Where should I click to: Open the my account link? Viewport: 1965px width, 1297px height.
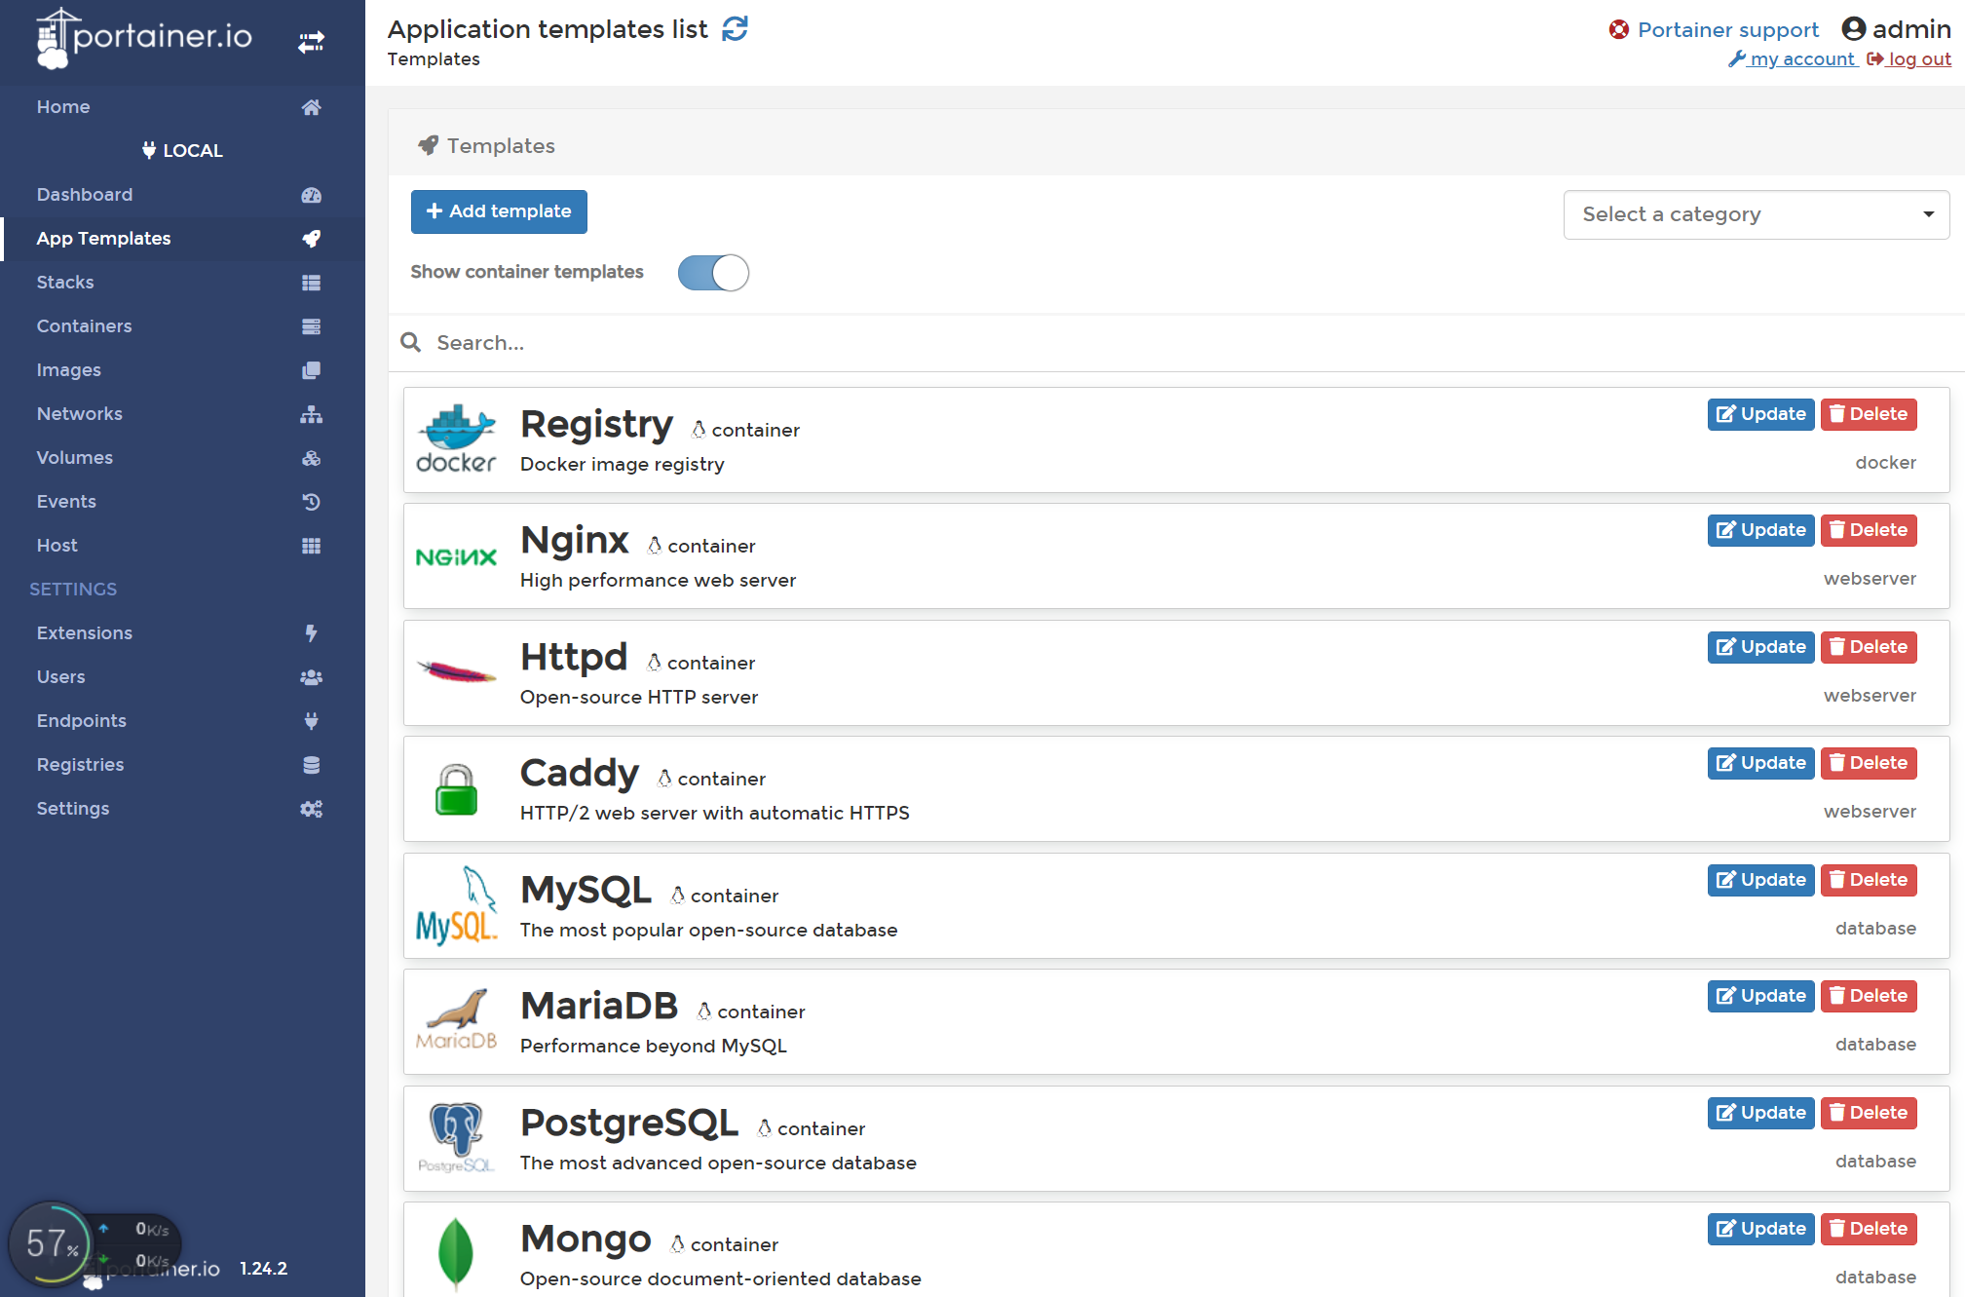point(1800,59)
